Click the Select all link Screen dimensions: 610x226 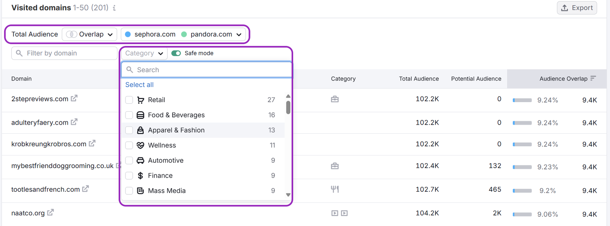tap(140, 85)
